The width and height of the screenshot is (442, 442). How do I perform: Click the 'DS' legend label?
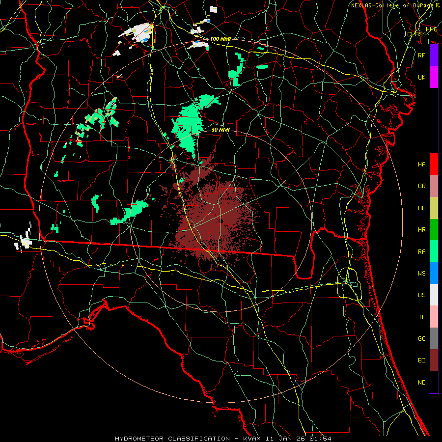(x=421, y=295)
